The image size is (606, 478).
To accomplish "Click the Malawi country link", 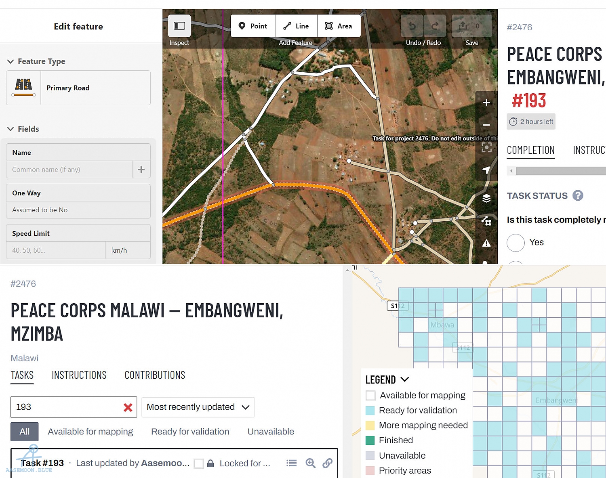I will click(25, 358).
